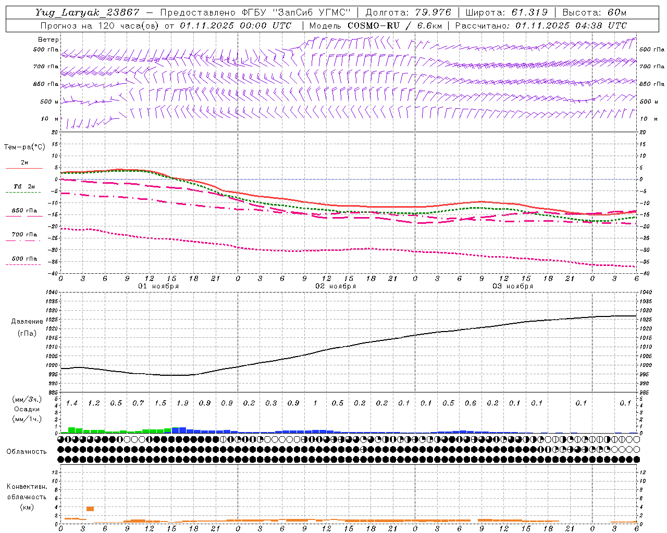Click the 03 ноября date label

point(513,286)
